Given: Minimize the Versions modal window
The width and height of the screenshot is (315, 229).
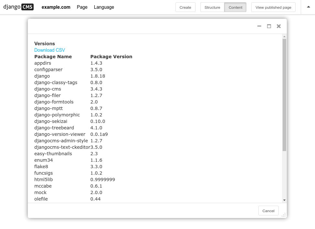Looking at the screenshot, I should pyautogui.click(x=259, y=26).
